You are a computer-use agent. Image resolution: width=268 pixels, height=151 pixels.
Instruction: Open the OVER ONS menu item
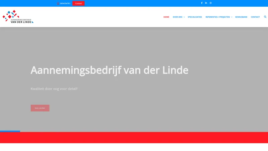(178, 17)
